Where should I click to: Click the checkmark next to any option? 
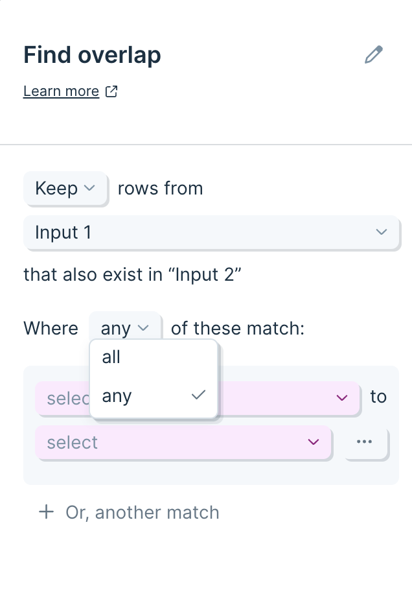tap(198, 395)
